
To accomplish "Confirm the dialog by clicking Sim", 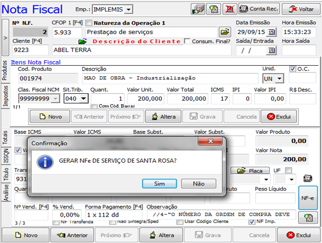I will tap(159, 183).
